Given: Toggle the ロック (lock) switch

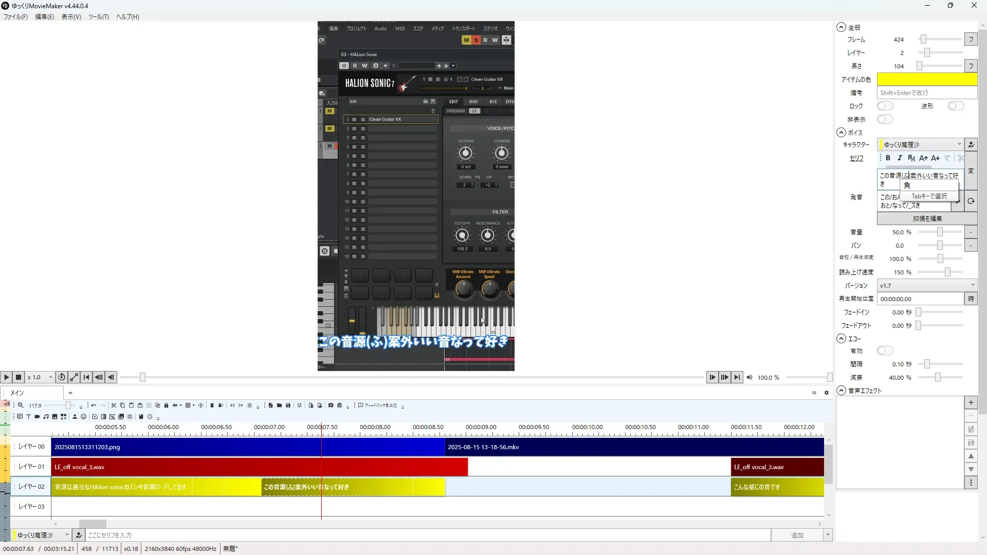Looking at the screenshot, I should point(885,106).
